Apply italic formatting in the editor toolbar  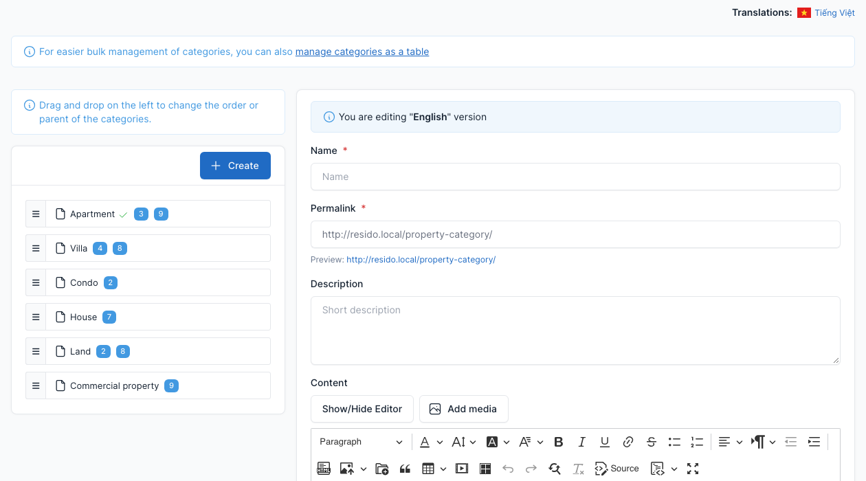click(581, 442)
